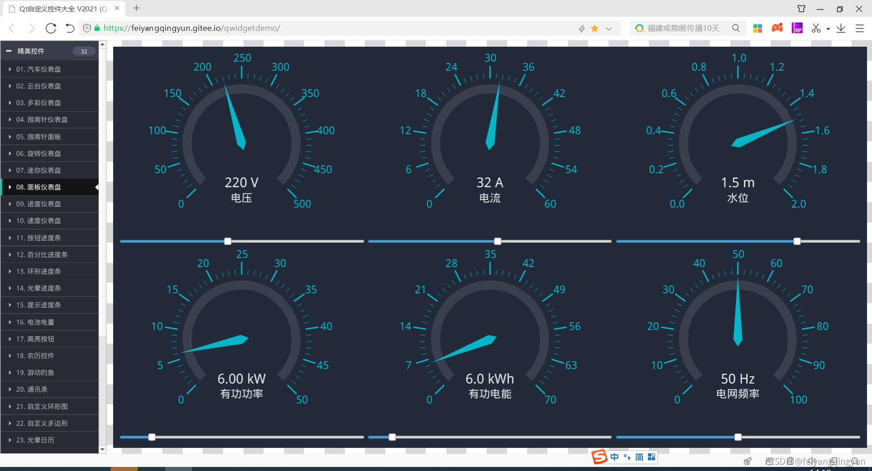
Task: Click the input method toolbox grid icon
Action: click(652, 457)
